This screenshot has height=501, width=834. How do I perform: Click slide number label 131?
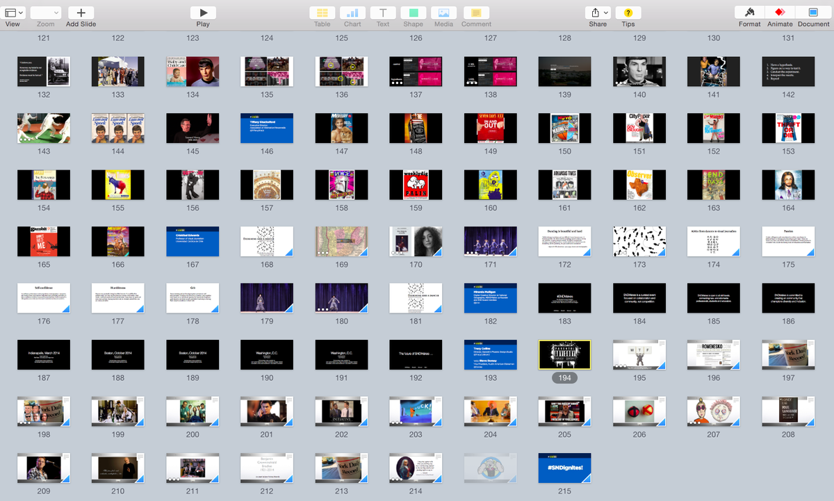788,38
